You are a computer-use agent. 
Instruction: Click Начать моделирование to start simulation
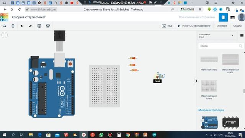pos(194,26)
